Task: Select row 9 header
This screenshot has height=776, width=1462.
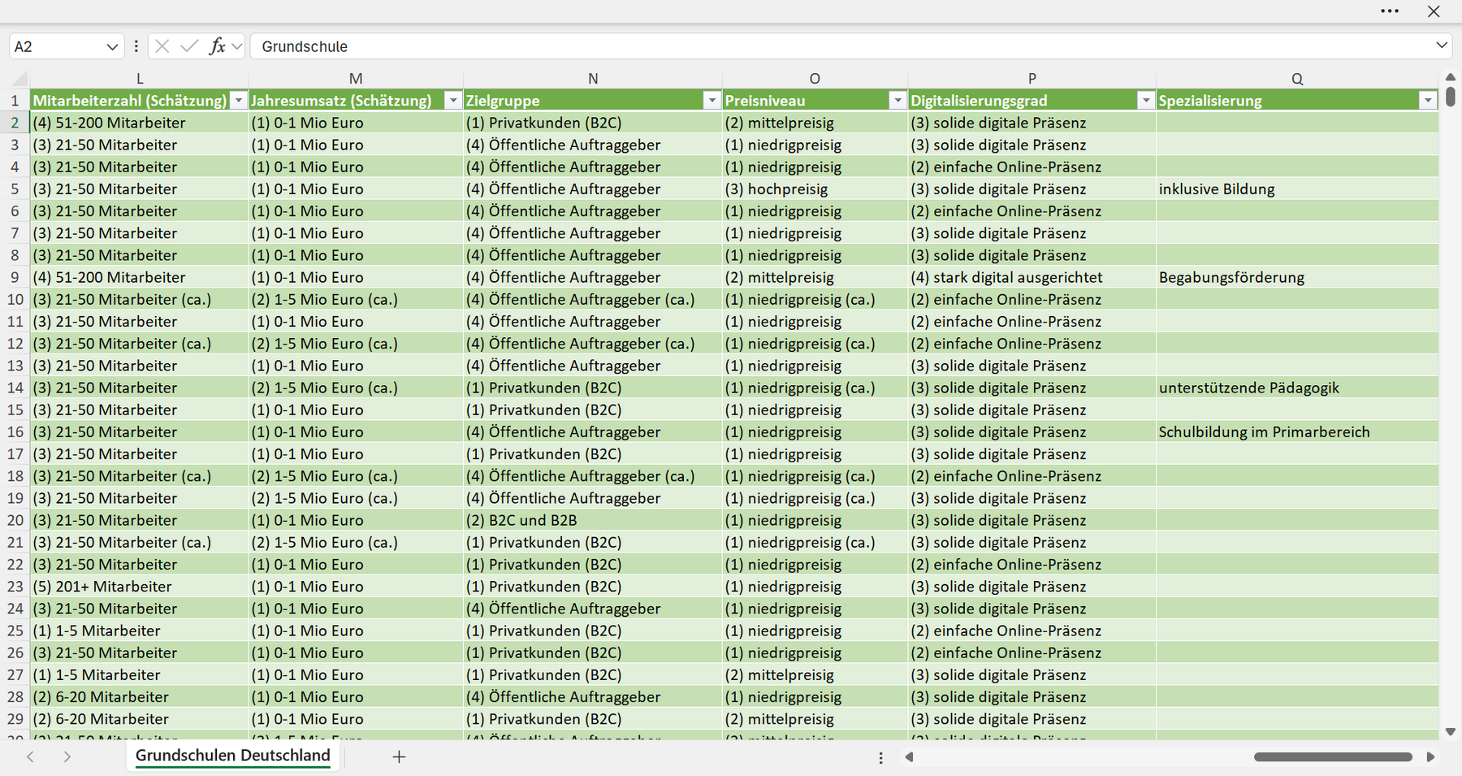Action: click(15, 277)
